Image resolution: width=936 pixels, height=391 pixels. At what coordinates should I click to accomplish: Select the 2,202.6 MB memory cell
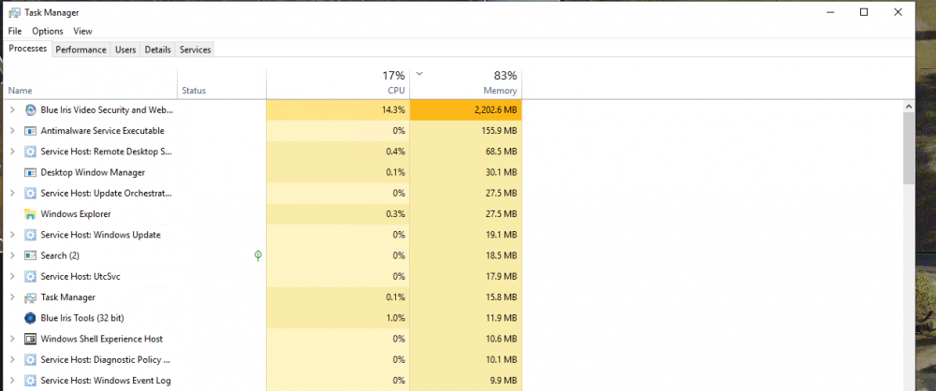click(x=465, y=109)
